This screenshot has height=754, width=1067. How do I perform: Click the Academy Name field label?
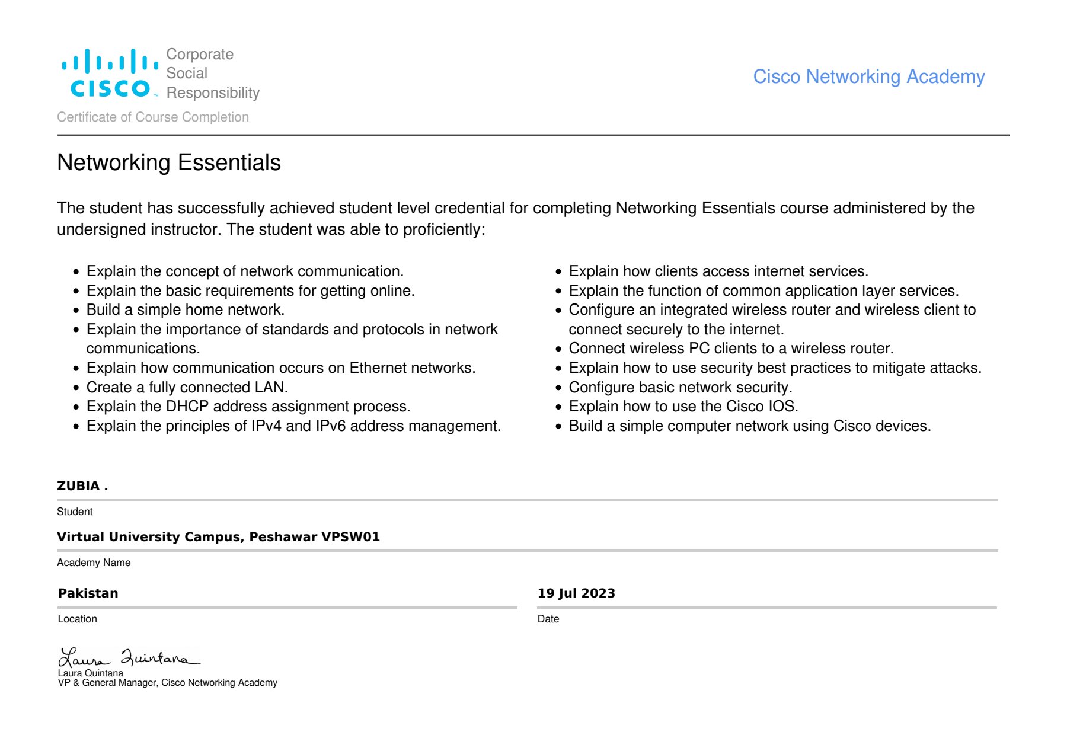94,563
